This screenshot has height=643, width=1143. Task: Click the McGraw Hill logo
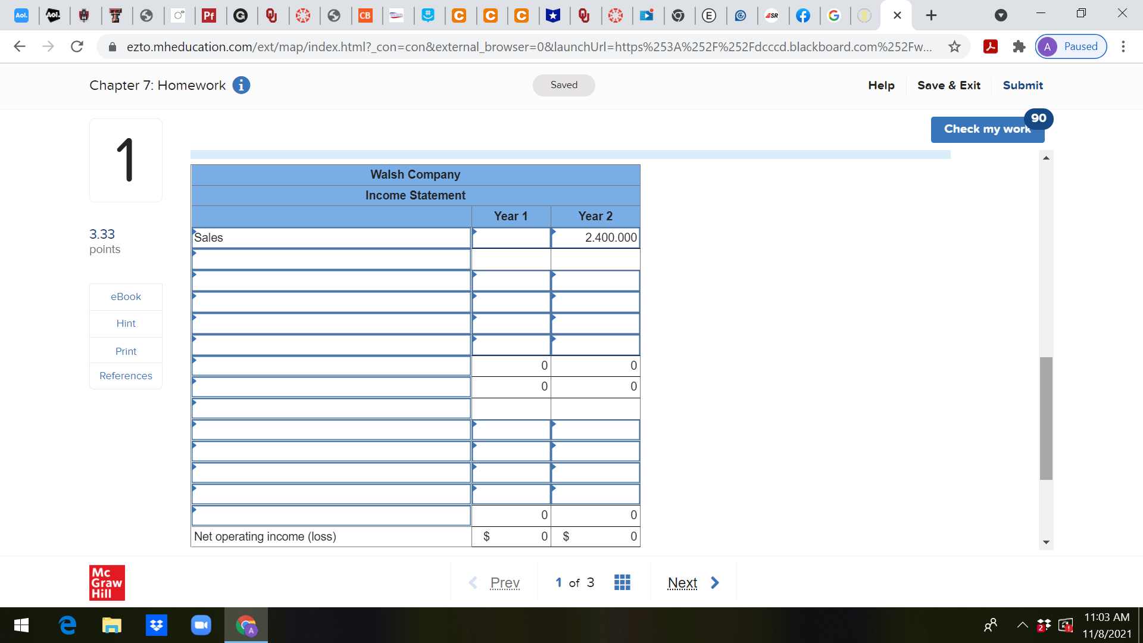[107, 583]
